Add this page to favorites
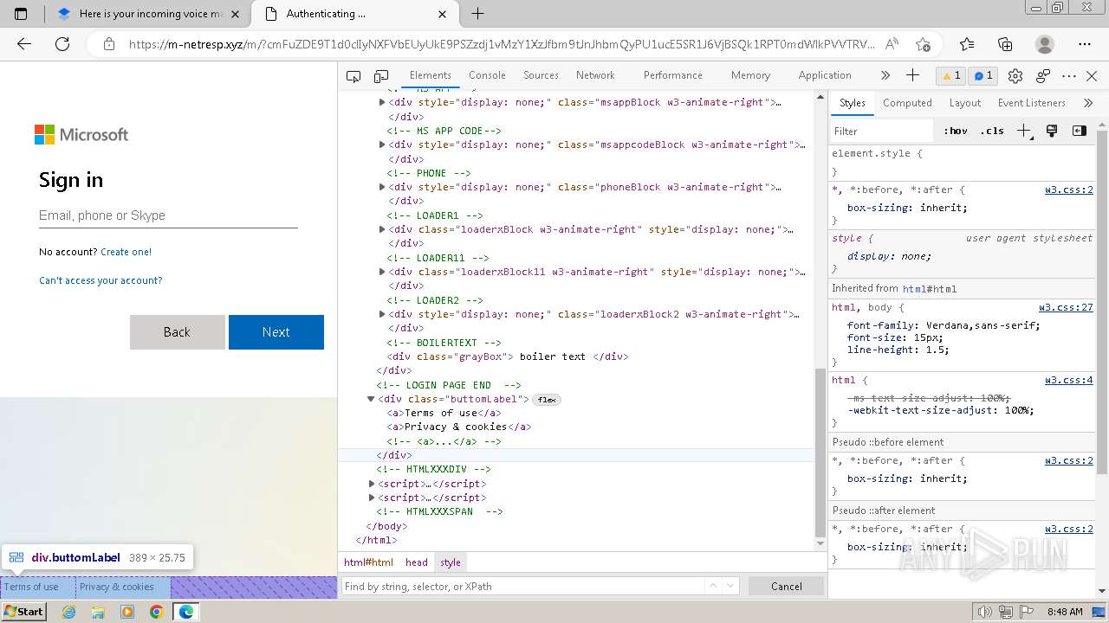Image resolution: width=1109 pixels, height=623 pixels. pyautogui.click(x=923, y=44)
